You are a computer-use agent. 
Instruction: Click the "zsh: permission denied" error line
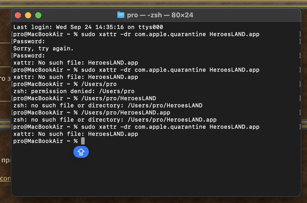tap(74, 91)
